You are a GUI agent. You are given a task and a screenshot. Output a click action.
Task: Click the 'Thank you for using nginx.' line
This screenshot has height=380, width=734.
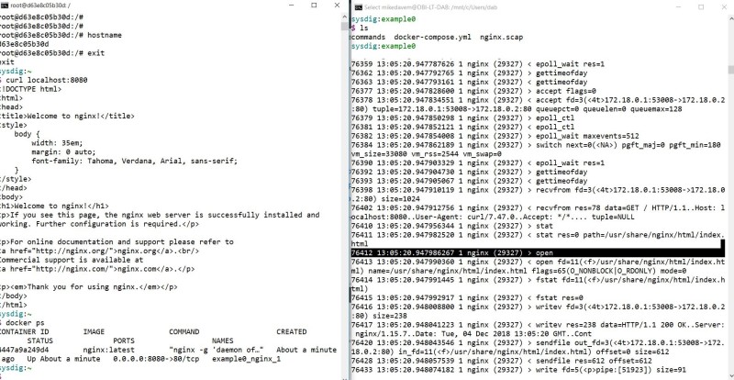tap(89, 286)
